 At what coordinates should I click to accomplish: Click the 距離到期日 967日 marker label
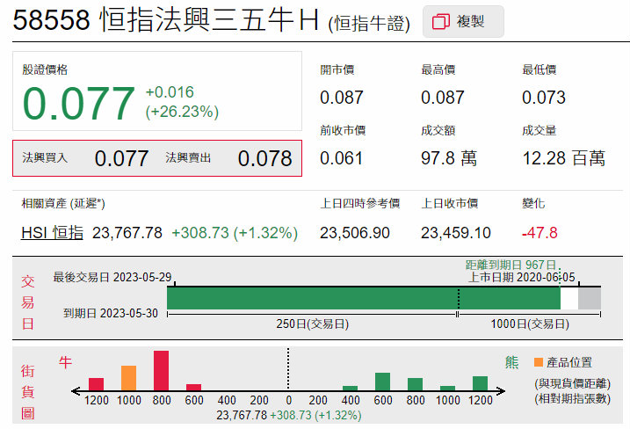[x=511, y=265]
